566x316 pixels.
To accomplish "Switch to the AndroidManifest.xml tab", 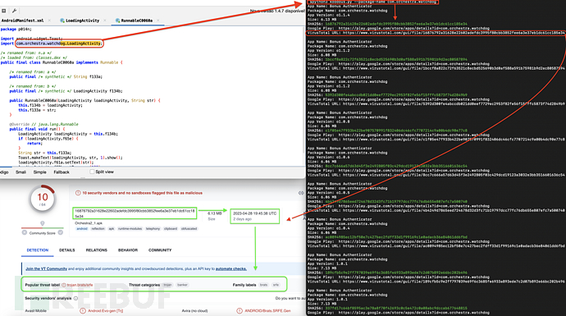I will 22,21.
